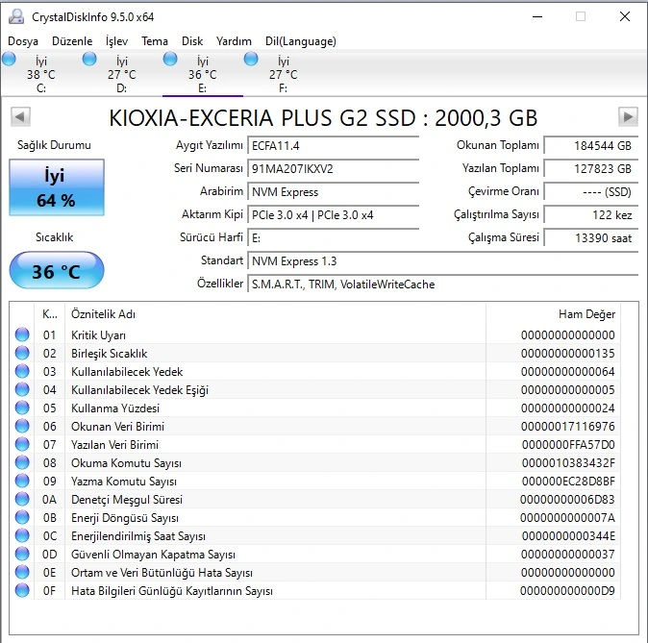The height and width of the screenshot is (643, 648).
Task: Click the status orb for drive C:
Action: point(9,60)
